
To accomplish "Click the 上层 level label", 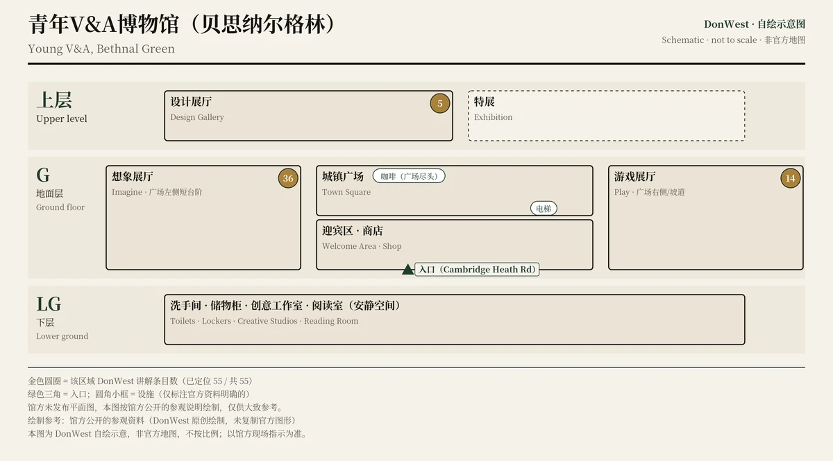I will coord(54,101).
